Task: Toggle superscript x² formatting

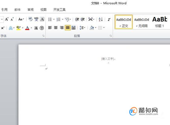Action: click(x=3, y=28)
